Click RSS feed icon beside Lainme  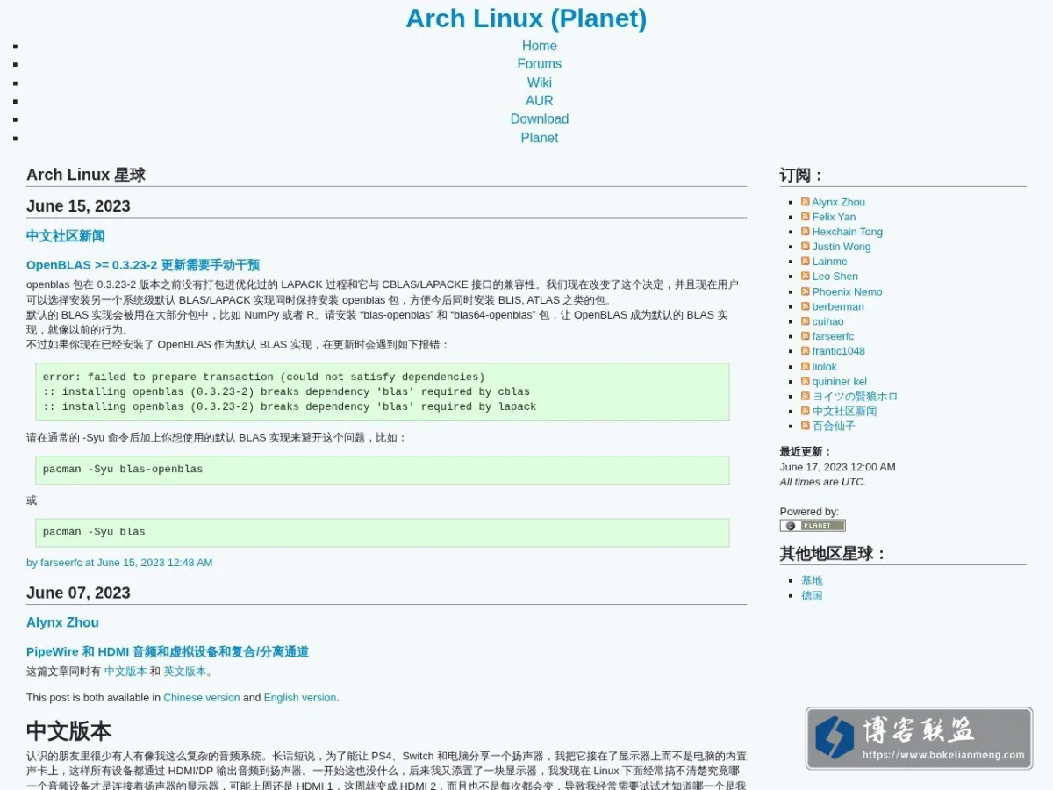coord(806,262)
